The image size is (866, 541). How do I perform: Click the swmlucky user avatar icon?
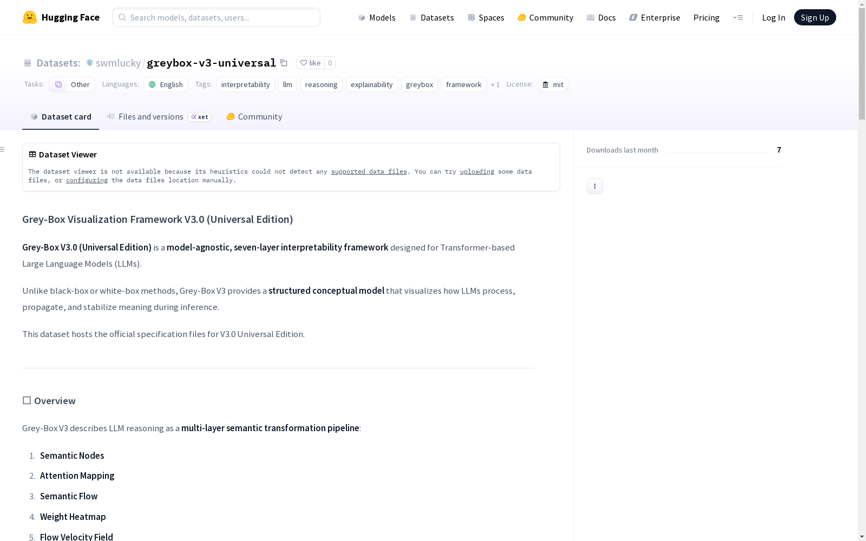tap(90, 63)
